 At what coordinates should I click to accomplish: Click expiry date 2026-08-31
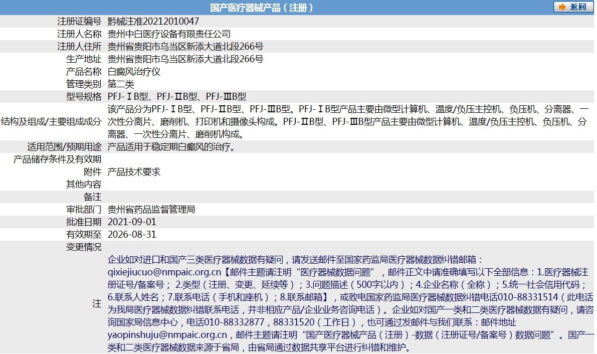click(x=132, y=235)
